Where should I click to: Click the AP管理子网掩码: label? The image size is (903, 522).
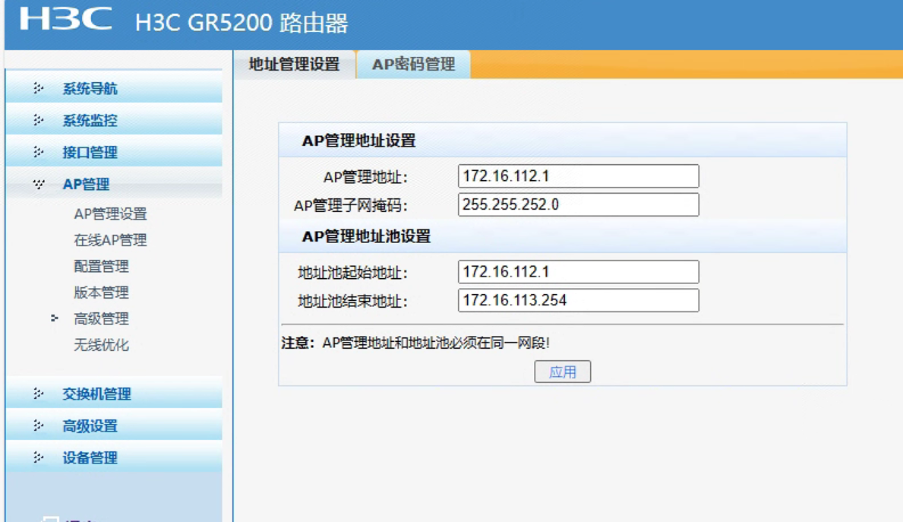coord(350,206)
